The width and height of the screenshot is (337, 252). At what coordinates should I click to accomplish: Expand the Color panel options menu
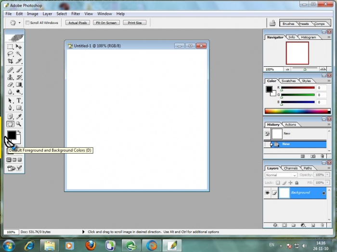[x=329, y=81]
